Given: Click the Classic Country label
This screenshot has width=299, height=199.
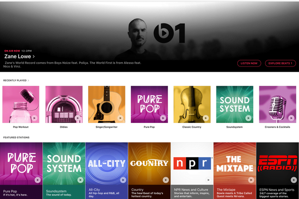Looking at the screenshot, I should pos(192,127).
